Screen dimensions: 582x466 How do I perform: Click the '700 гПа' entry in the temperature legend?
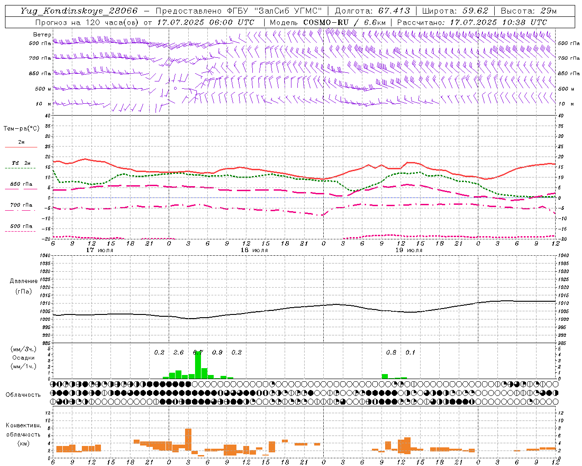21,205
